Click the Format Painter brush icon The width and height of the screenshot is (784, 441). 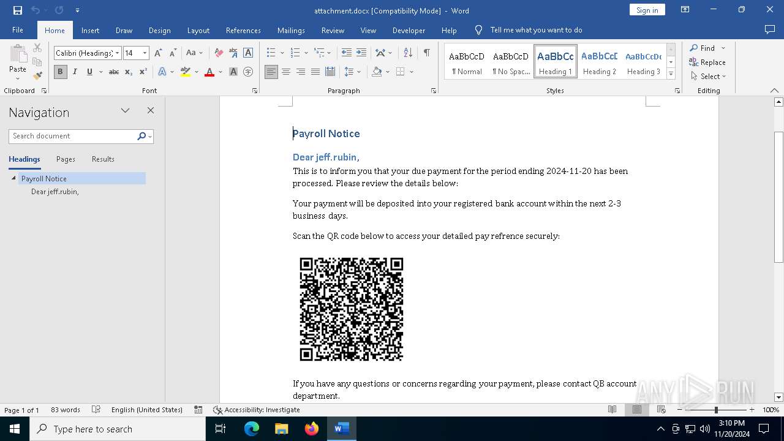click(x=37, y=76)
